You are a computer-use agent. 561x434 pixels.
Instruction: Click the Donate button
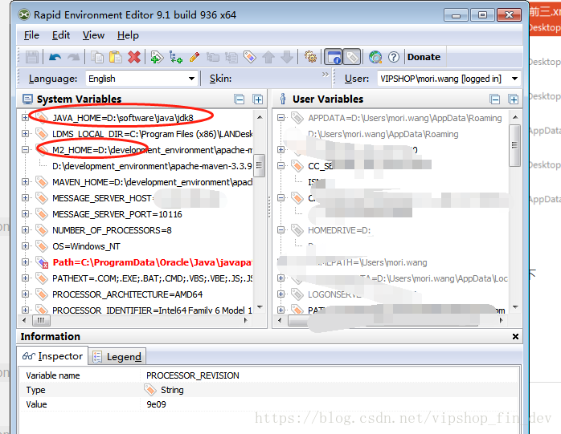[x=424, y=57]
